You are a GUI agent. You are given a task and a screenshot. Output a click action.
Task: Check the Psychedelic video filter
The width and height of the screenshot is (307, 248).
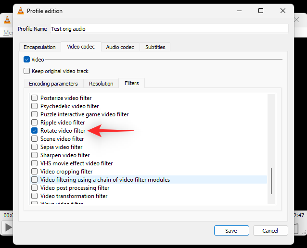pos(35,106)
